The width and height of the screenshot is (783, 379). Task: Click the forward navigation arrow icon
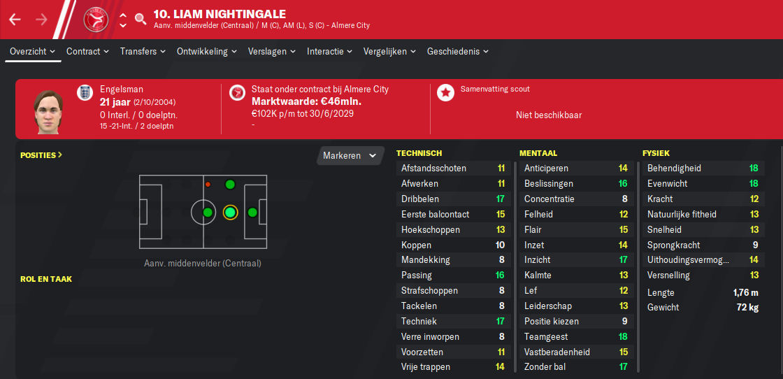point(41,20)
